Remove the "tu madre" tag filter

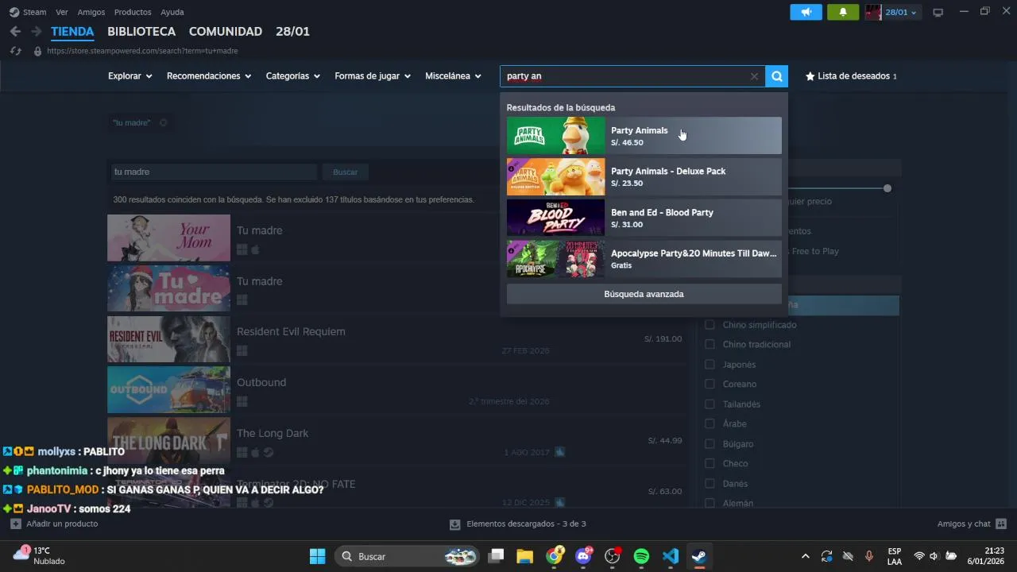click(x=163, y=122)
